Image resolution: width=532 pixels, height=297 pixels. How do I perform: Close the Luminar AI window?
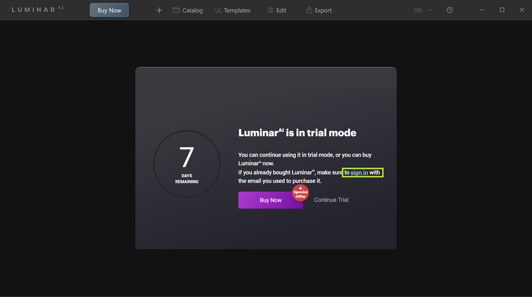pyautogui.click(x=522, y=10)
